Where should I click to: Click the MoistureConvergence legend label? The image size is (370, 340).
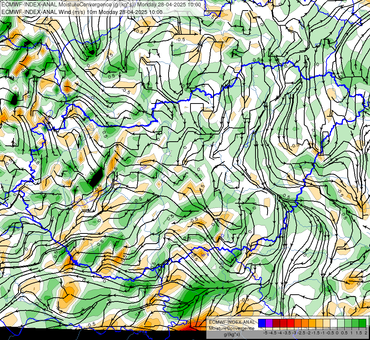(x=232, y=328)
